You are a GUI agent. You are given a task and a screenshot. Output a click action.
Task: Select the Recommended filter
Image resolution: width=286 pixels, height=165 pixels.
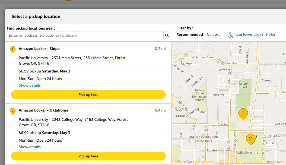click(189, 34)
